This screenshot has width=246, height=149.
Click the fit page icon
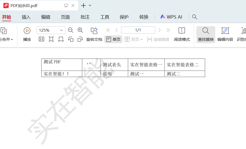(x=51, y=39)
